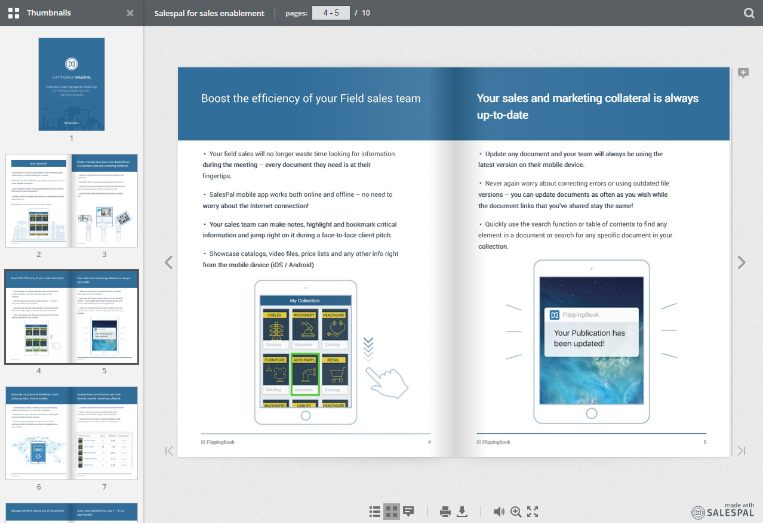Image resolution: width=763 pixels, height=523 pixels.
Task: Click heading 'Boost the efficiency of your Field sales team'
Action: (x=311, y=98)
